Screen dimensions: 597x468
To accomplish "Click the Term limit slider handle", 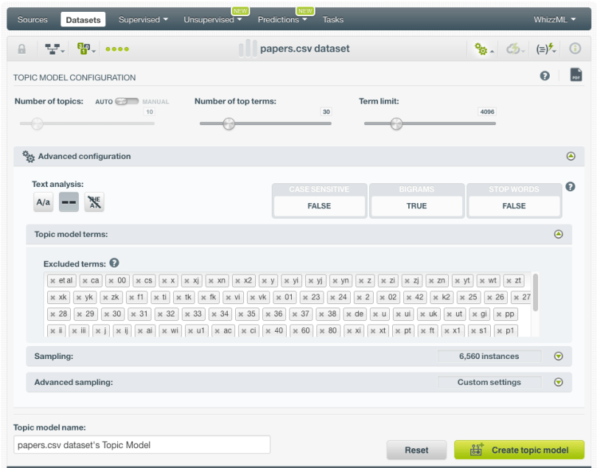I will tap(397, 124).
